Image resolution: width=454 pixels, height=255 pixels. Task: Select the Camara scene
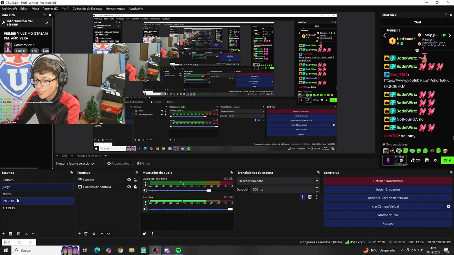(37, 180)
